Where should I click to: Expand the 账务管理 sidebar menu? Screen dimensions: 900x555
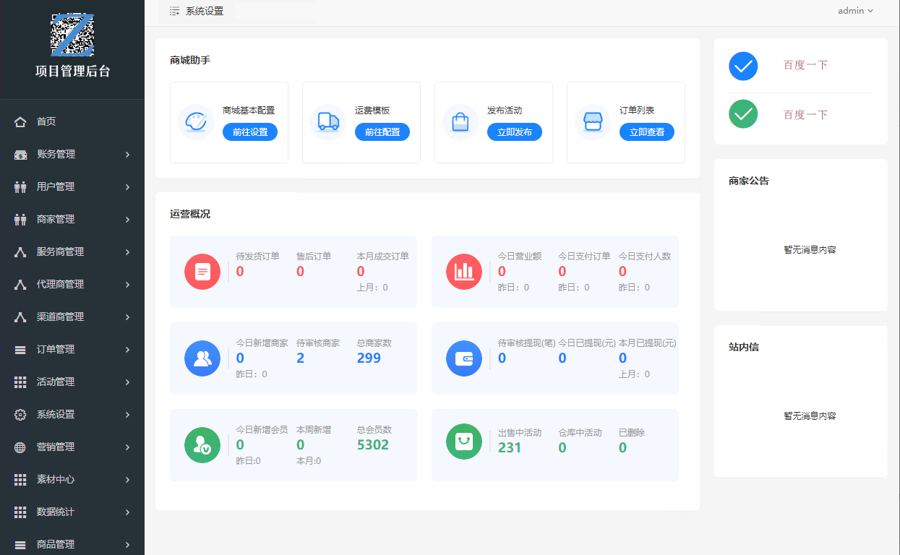(72, 154)
